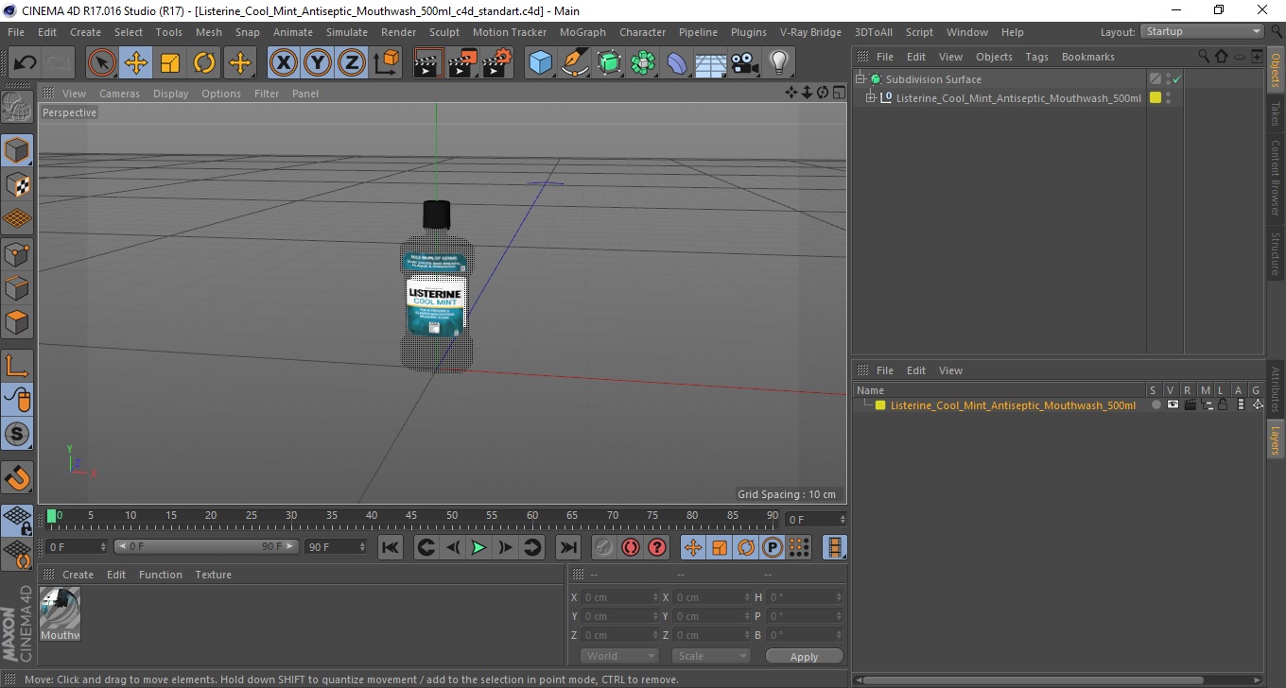Click Render View clapperboard icon
Image resolution: width=1286 pixels, height=688 pixels.
(428, 63)
